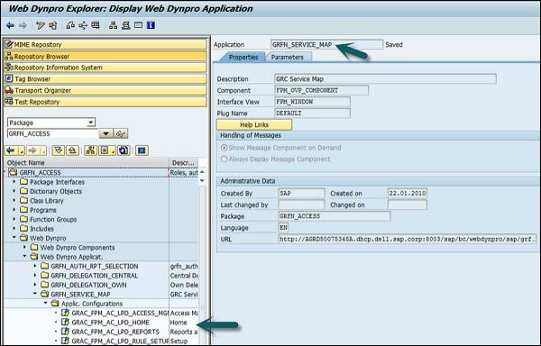Click the stacked boxes icon next to hierarchy
Screen dimensions: 541x346
[125, 25]
